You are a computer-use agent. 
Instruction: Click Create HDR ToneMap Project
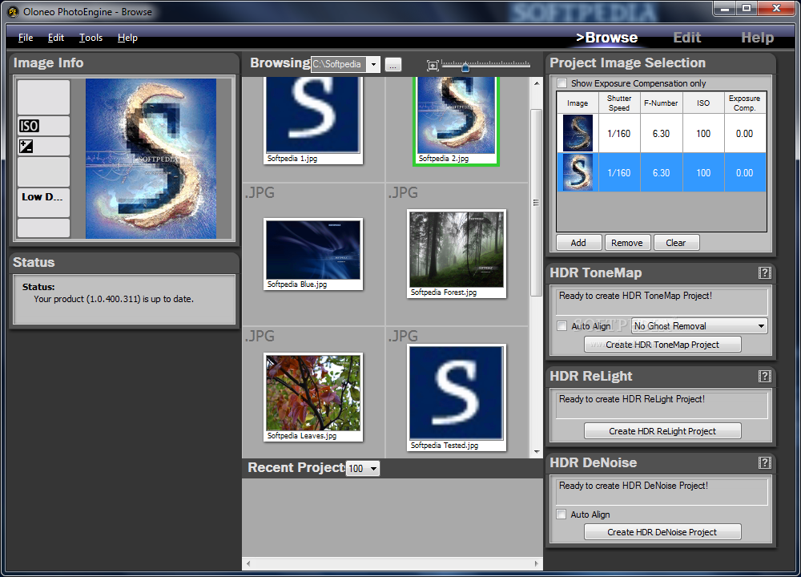tap(662, 345)
